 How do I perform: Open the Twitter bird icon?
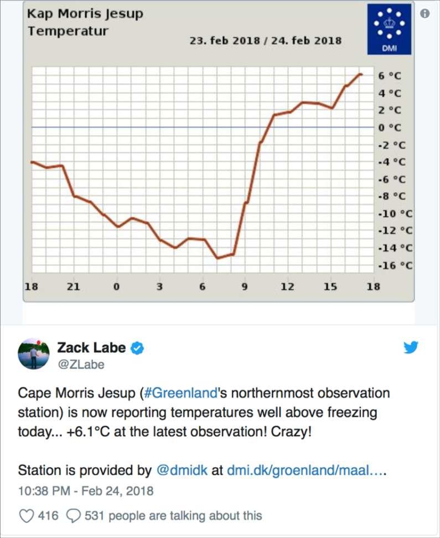coord(411,347)
